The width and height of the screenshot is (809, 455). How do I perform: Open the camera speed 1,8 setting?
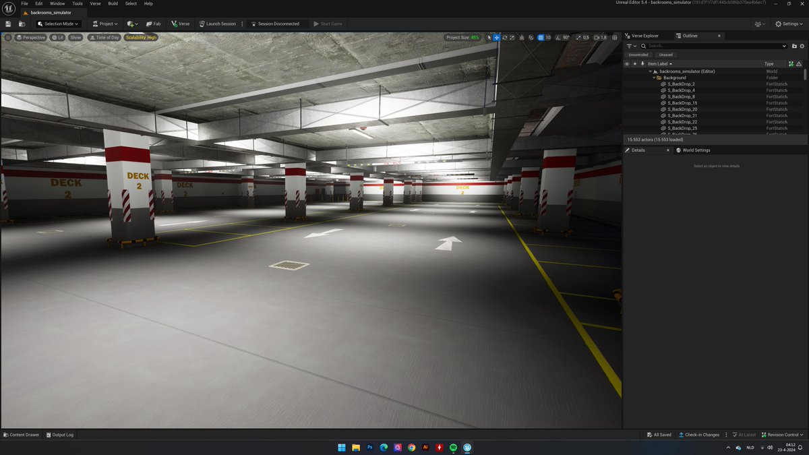coord(600,38)
